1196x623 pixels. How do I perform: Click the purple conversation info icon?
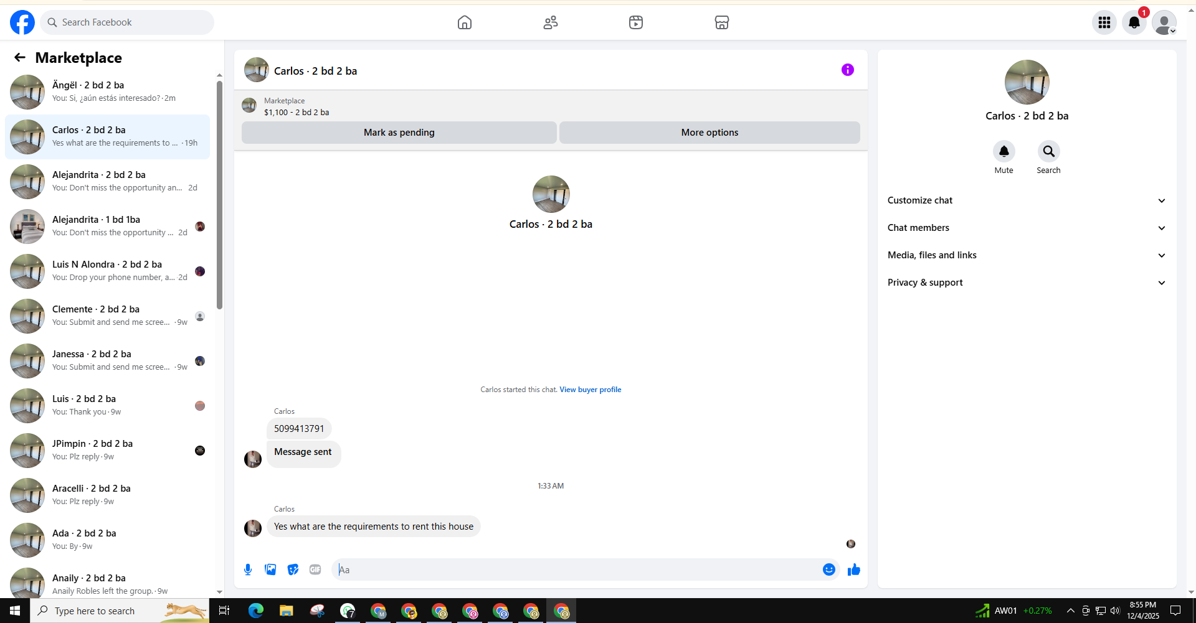click(x=848, y=70)
